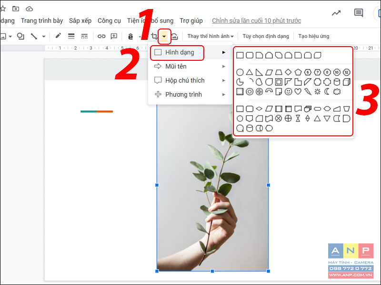Click the border color pencil icon

click(x=58, y=36)
